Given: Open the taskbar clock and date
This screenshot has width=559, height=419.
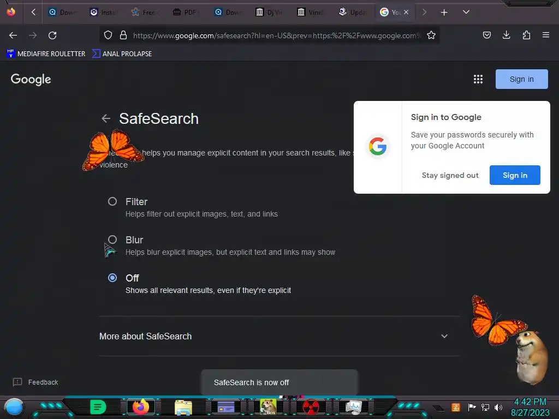Looking at the screenshot, I should [x=530, y=407].
